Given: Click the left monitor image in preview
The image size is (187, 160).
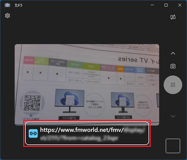Looking at the screenshot, I should coord(70,101).
